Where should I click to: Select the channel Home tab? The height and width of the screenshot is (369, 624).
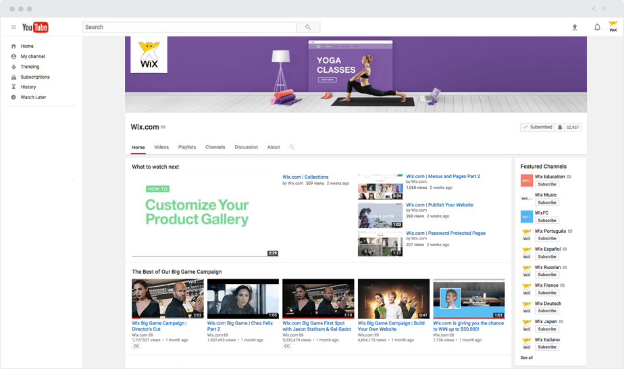(x=138, y=148)
